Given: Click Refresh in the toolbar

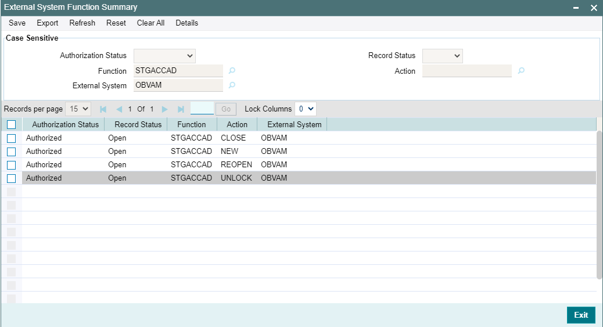Looking at the screenshot, I should [x=82, y=23].
